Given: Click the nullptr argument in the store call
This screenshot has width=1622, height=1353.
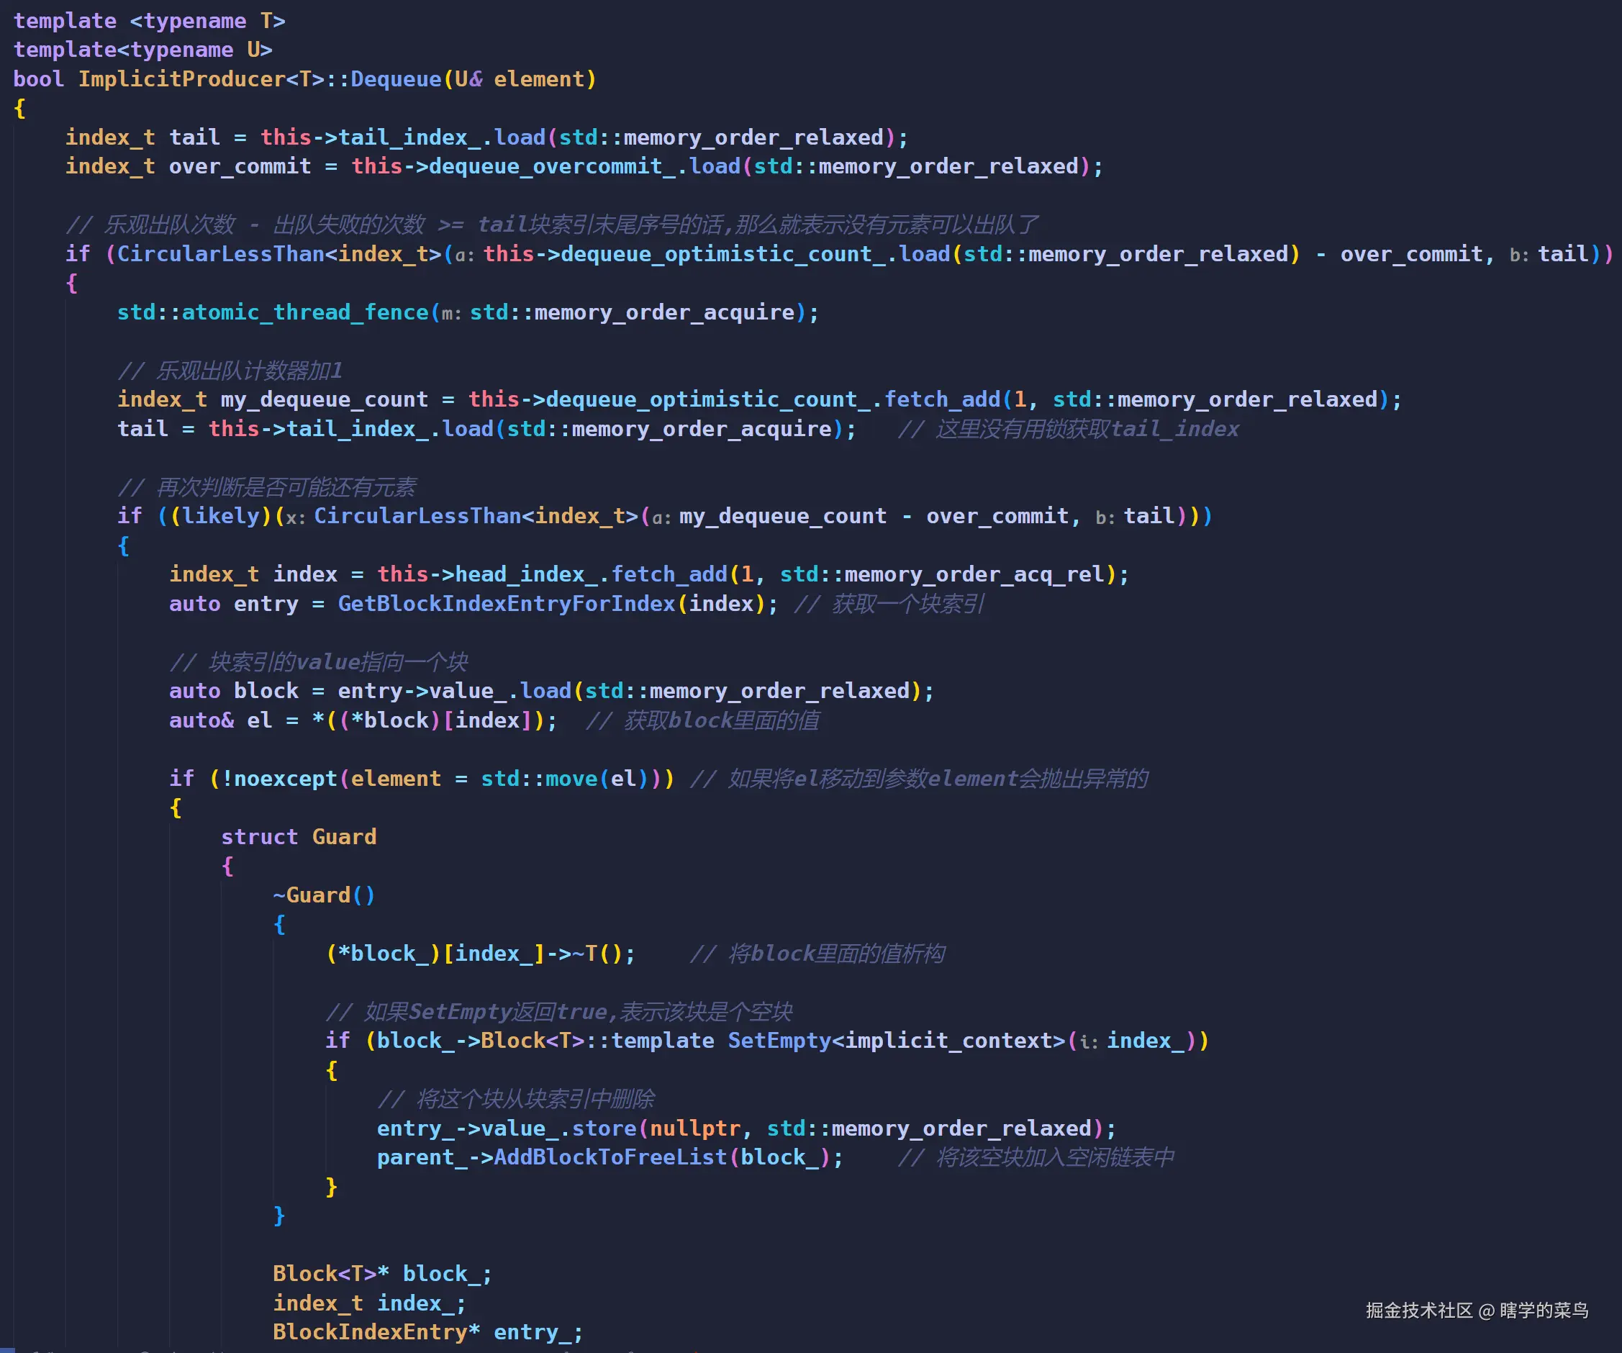Looking at the screenshot, I should [694, 1129].
